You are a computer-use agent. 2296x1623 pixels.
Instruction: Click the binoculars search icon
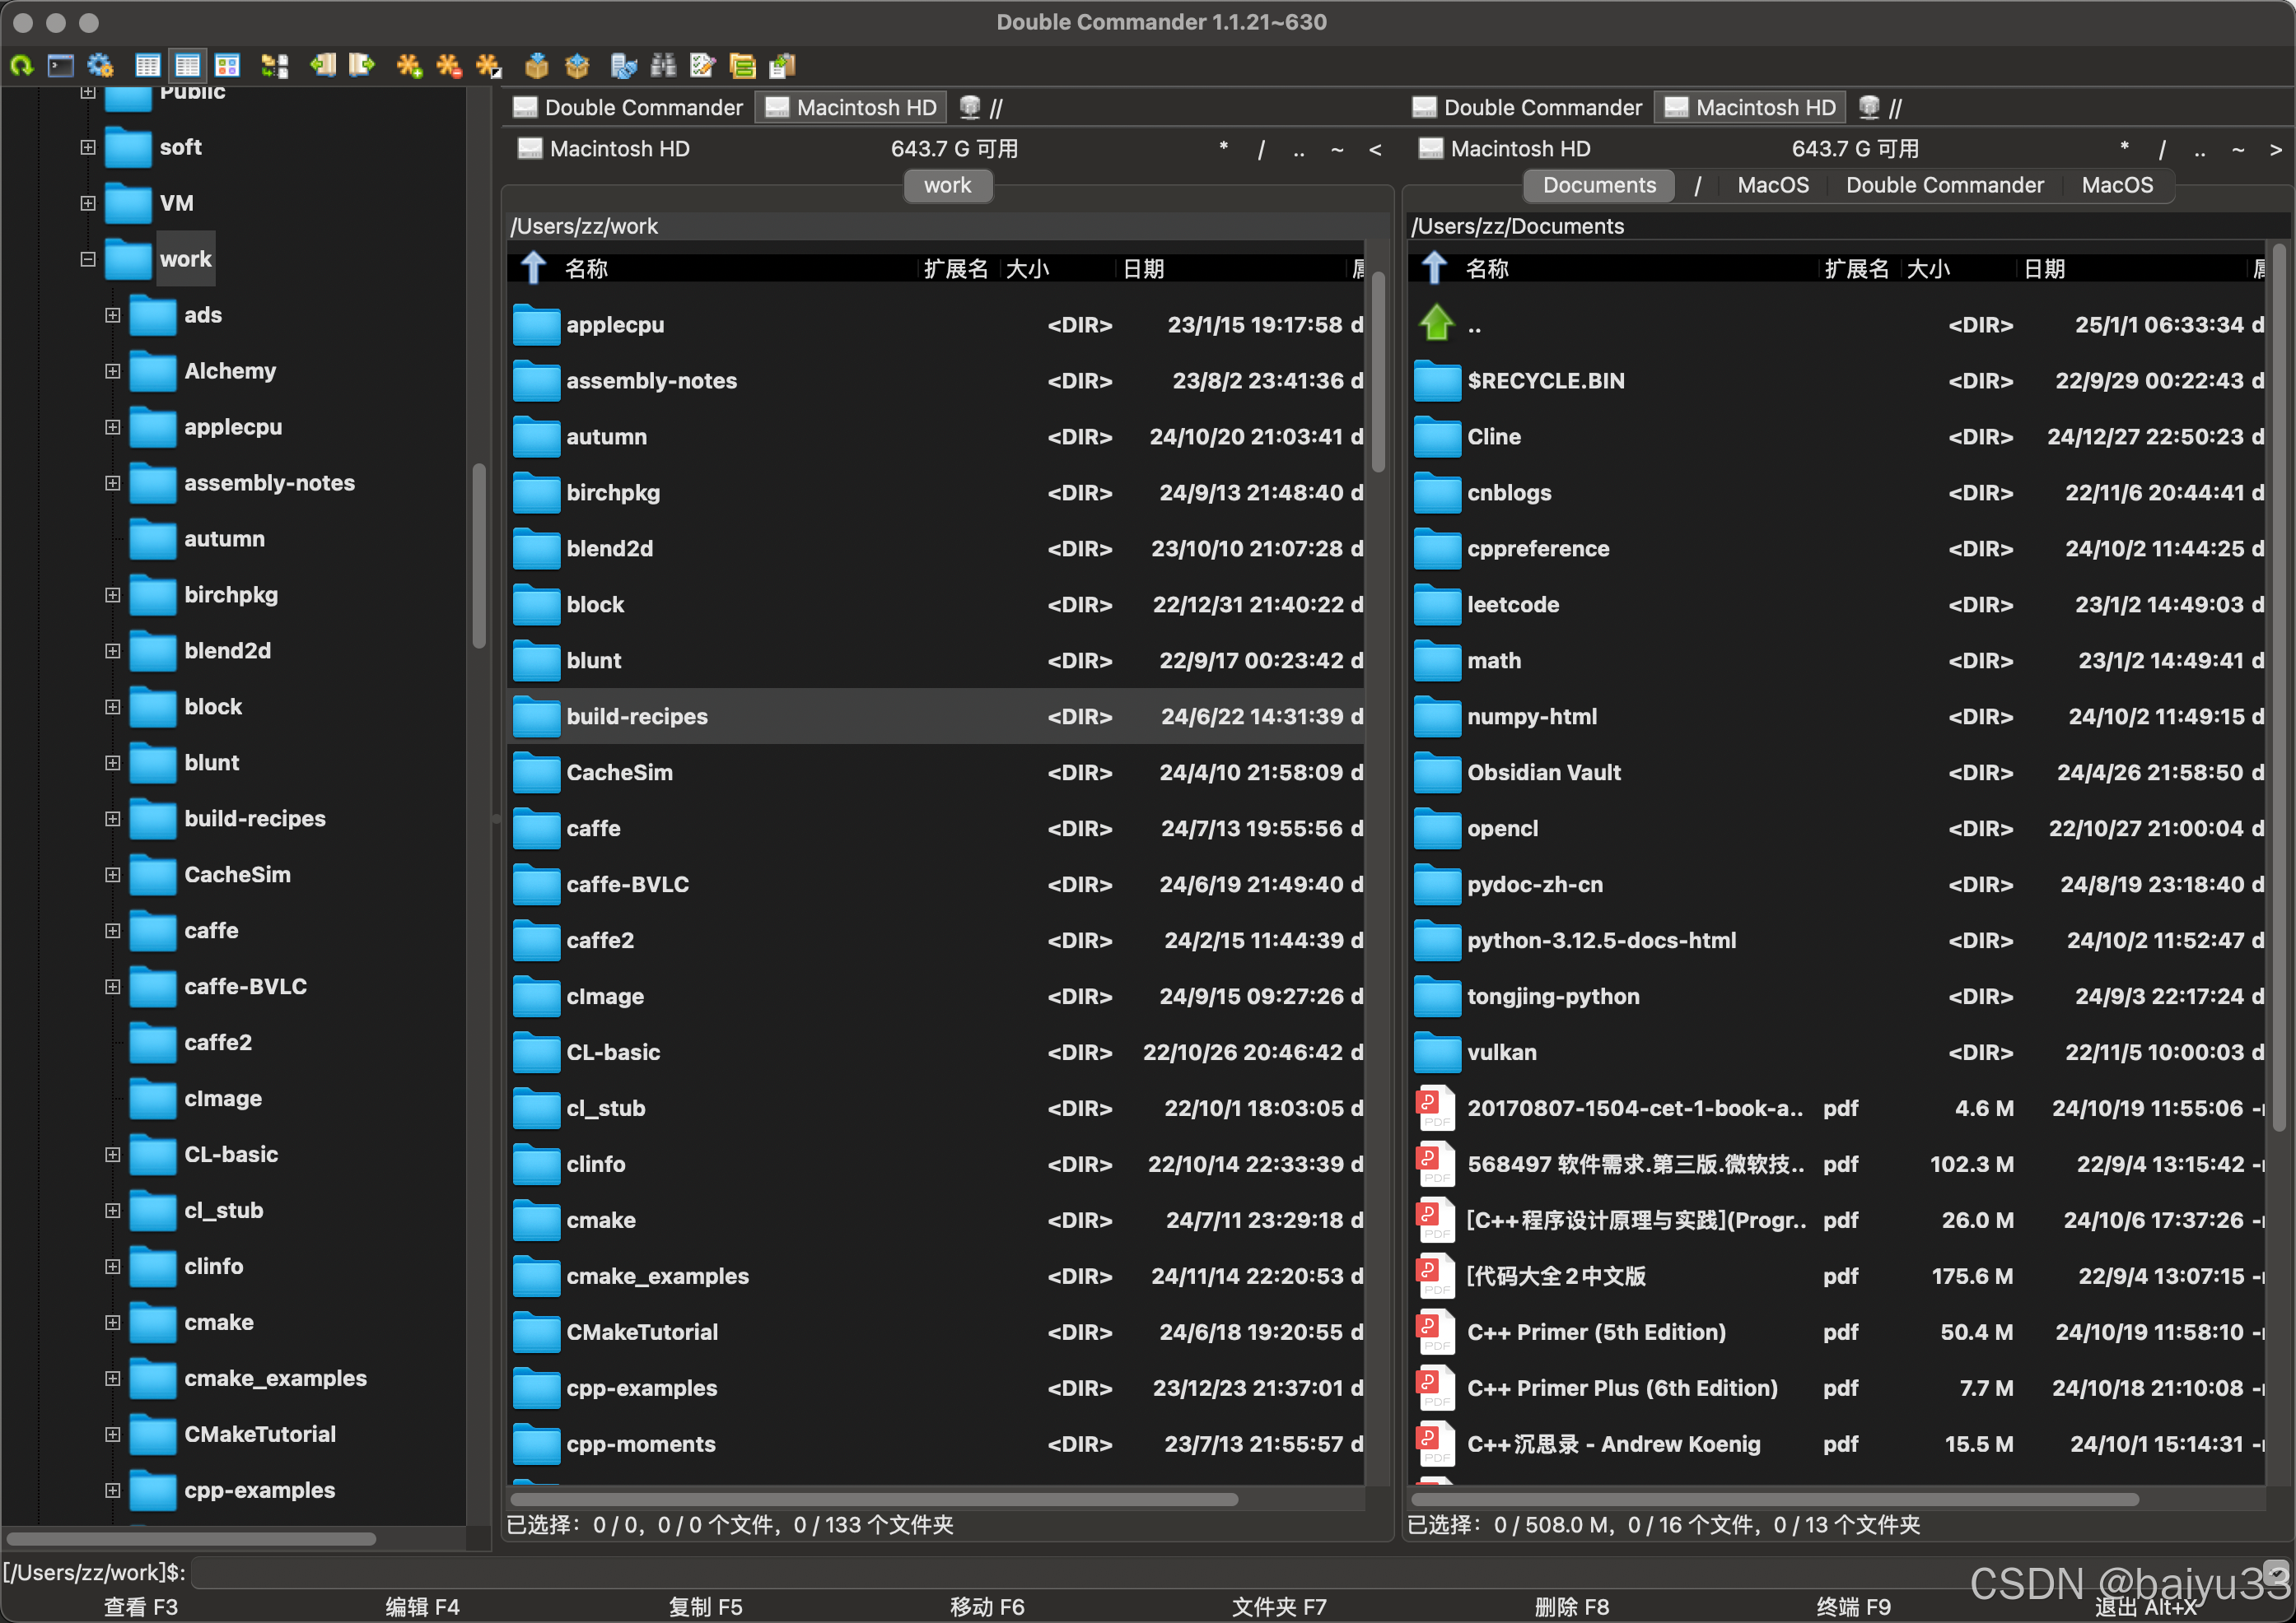coord(663,66)
